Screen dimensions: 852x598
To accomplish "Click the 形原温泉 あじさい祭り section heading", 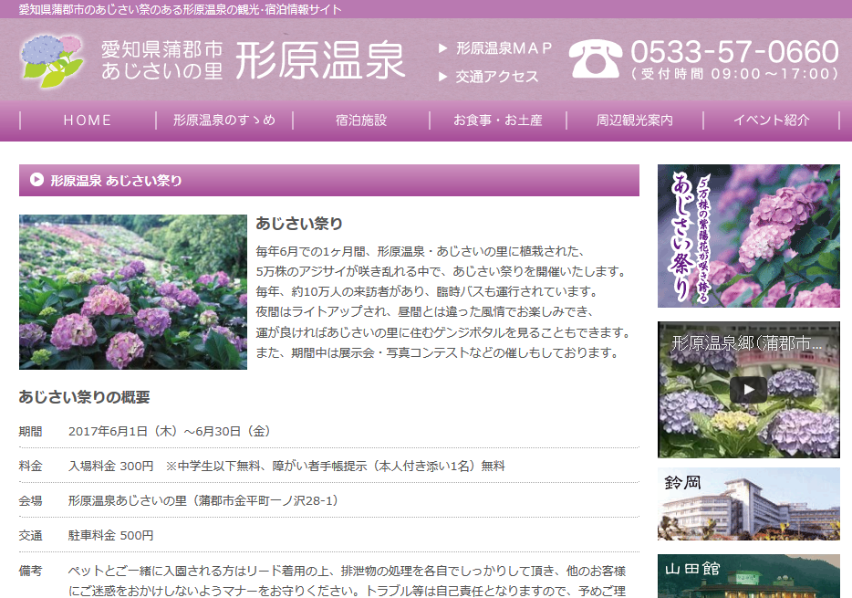I will (328, 180).
